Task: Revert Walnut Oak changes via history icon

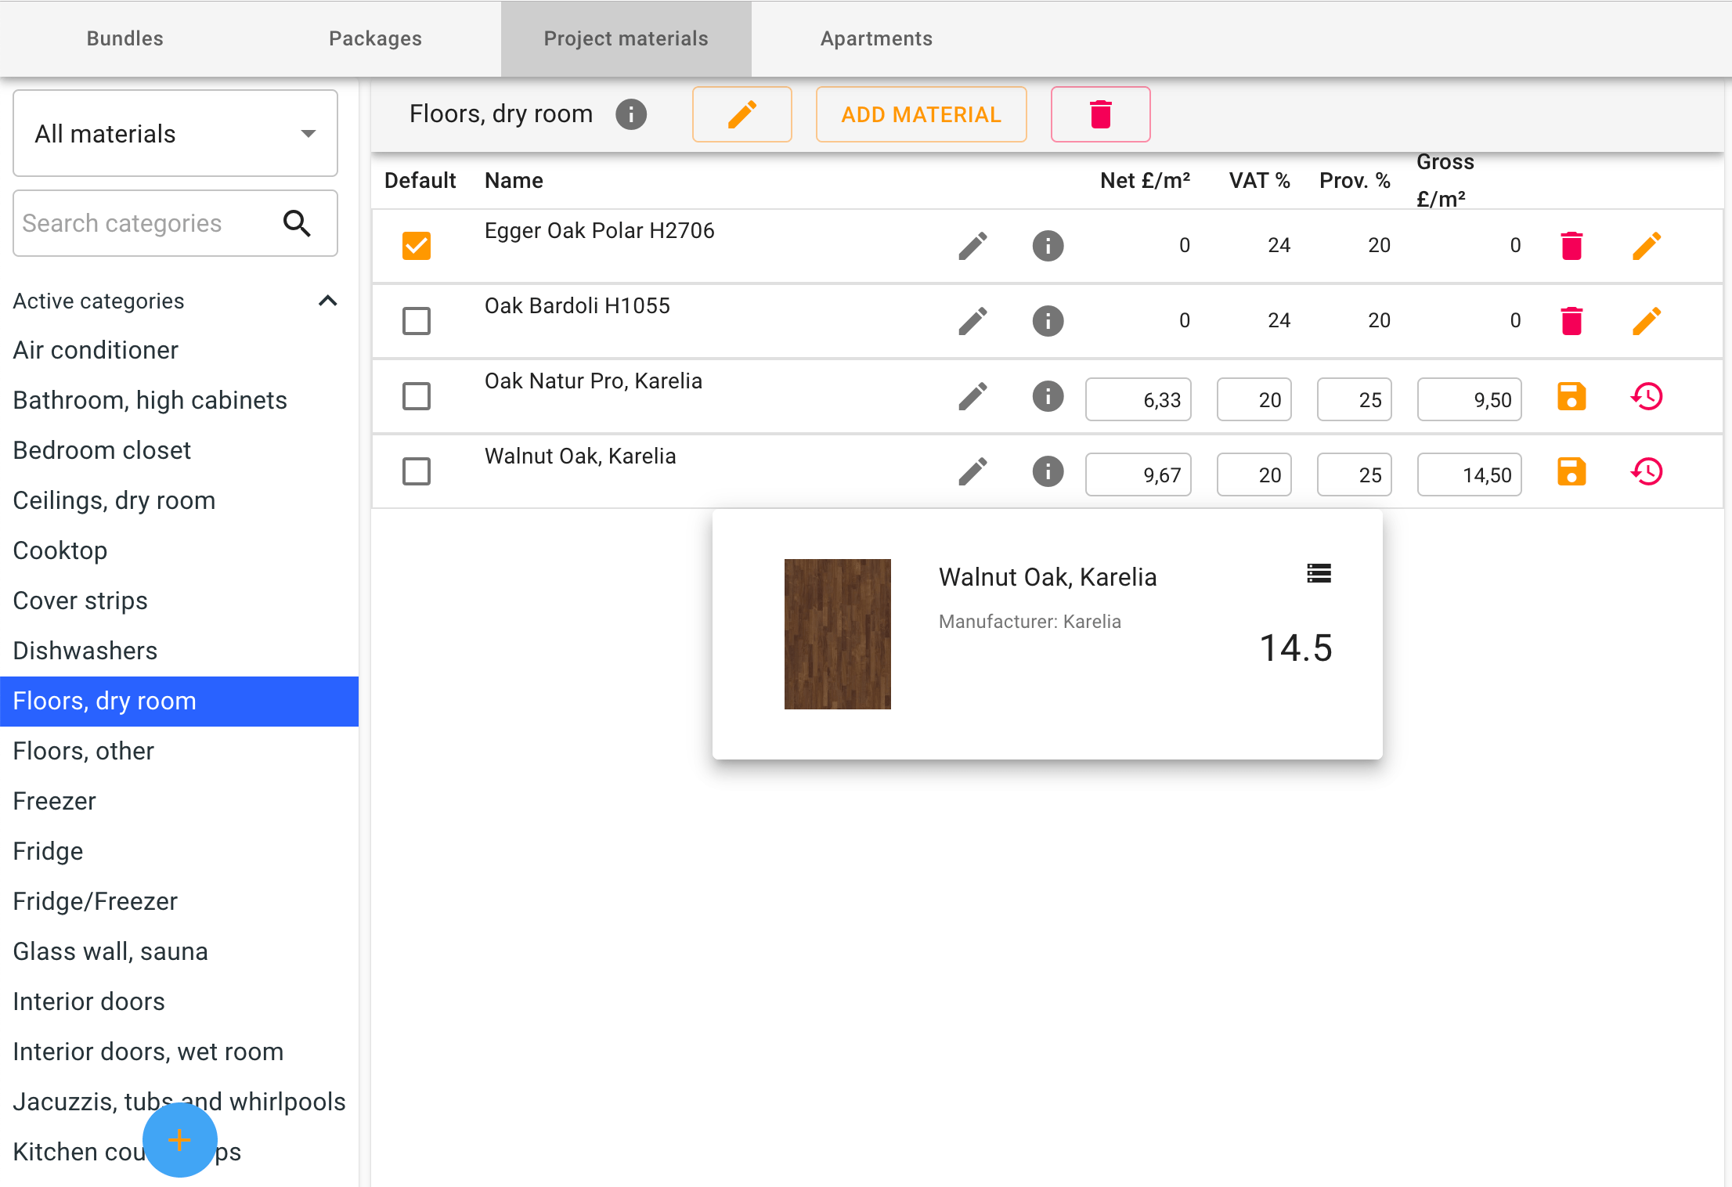Action: 1647,471
